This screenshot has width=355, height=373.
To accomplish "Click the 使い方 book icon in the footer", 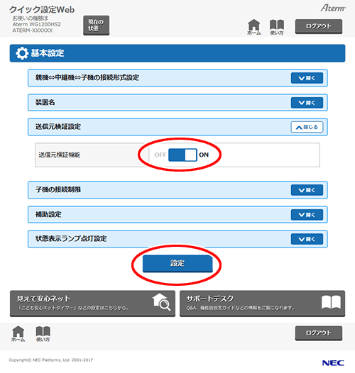I will [x=43, y=334].
